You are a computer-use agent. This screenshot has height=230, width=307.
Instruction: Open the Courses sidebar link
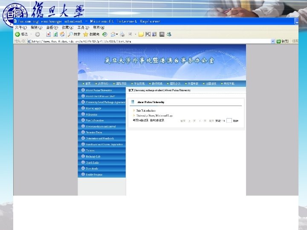click(x=90, y=150)
